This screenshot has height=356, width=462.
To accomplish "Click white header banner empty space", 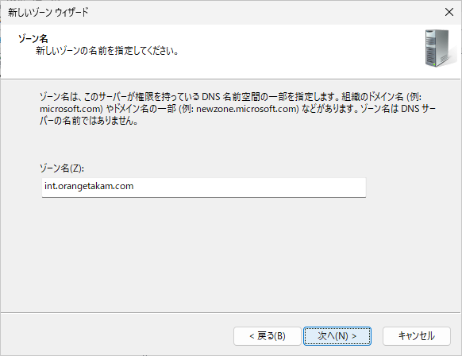I will click(x=295, y=50).
